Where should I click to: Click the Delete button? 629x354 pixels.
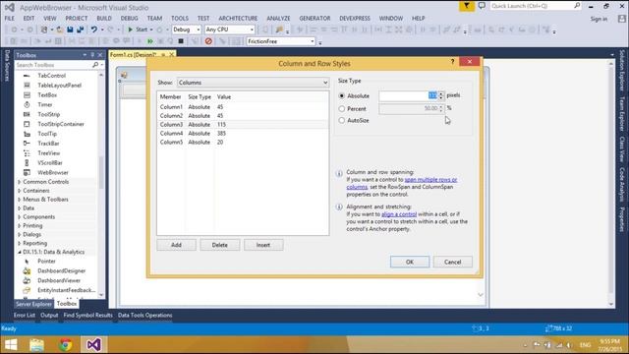click(220, 245)
